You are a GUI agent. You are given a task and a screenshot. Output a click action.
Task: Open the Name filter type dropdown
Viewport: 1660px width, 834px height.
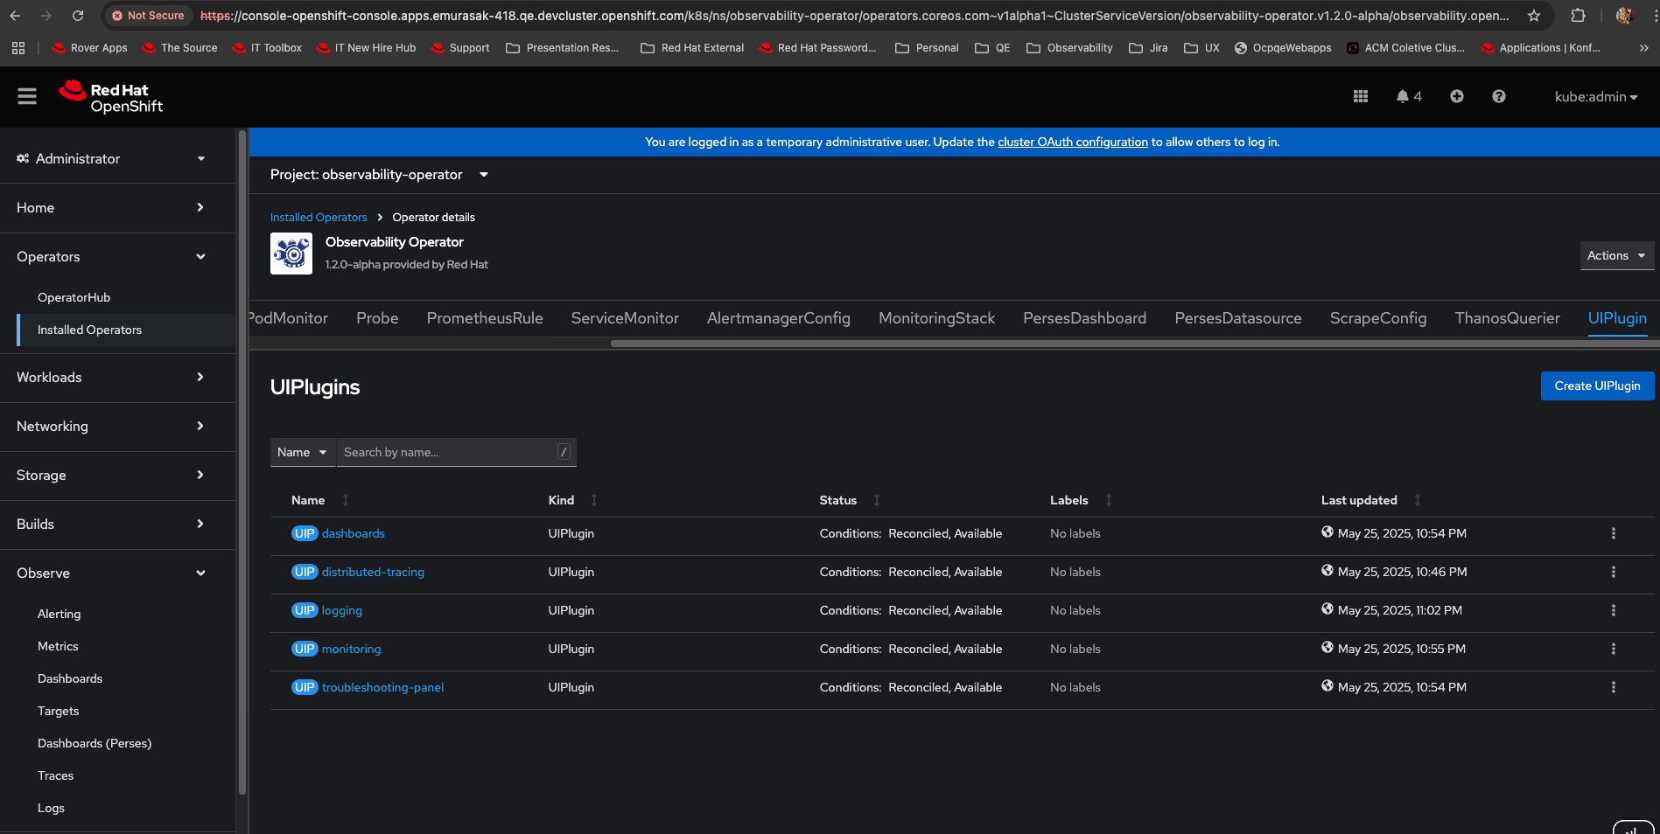[302, 452]
